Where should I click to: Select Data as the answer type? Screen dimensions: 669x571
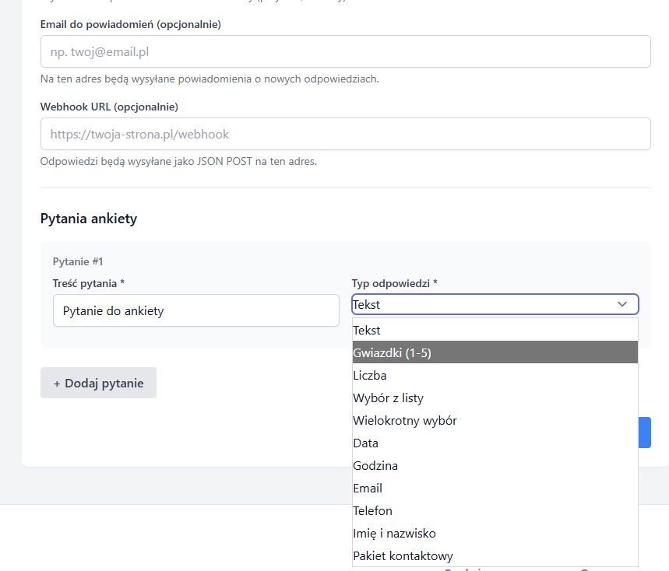tap(495, 443)
